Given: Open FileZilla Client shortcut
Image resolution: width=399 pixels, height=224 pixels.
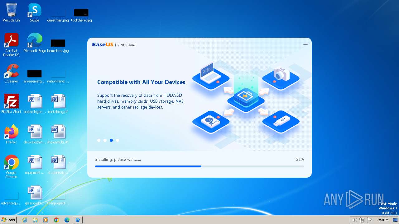Looking at the screenshot, I should [x=11, y=104].
